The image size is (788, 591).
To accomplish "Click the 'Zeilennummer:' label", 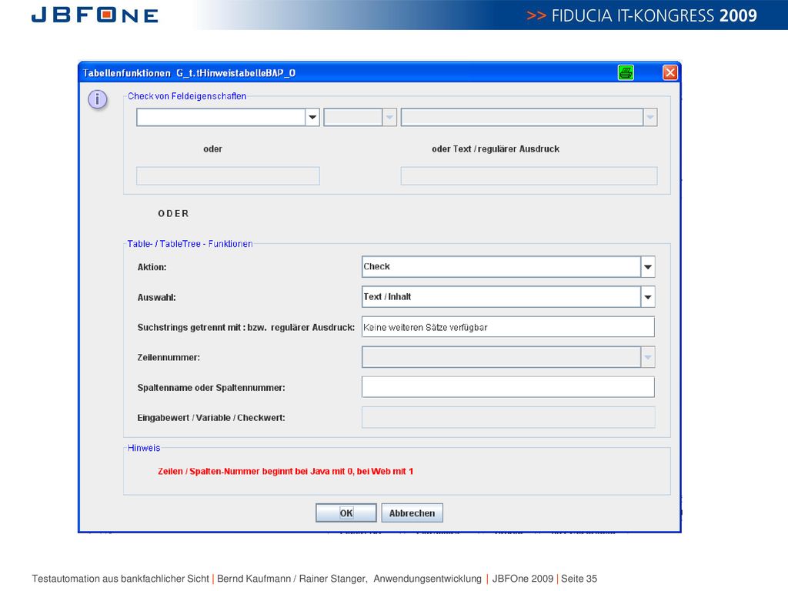I will (169, 357).
